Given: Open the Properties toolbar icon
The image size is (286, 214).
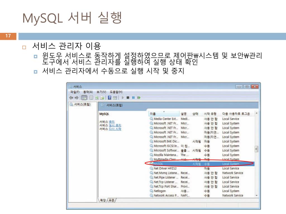Looking at the screenshot, I should point(91,98).
